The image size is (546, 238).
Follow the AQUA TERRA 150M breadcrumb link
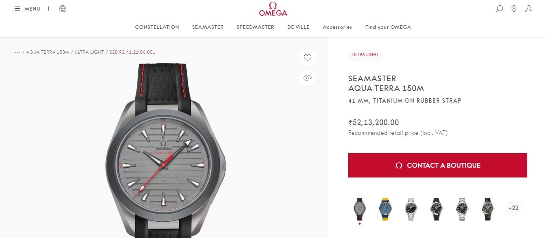(48, 52)
